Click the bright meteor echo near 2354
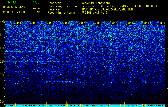Screen dimensions: 168x107 [67, 82]
